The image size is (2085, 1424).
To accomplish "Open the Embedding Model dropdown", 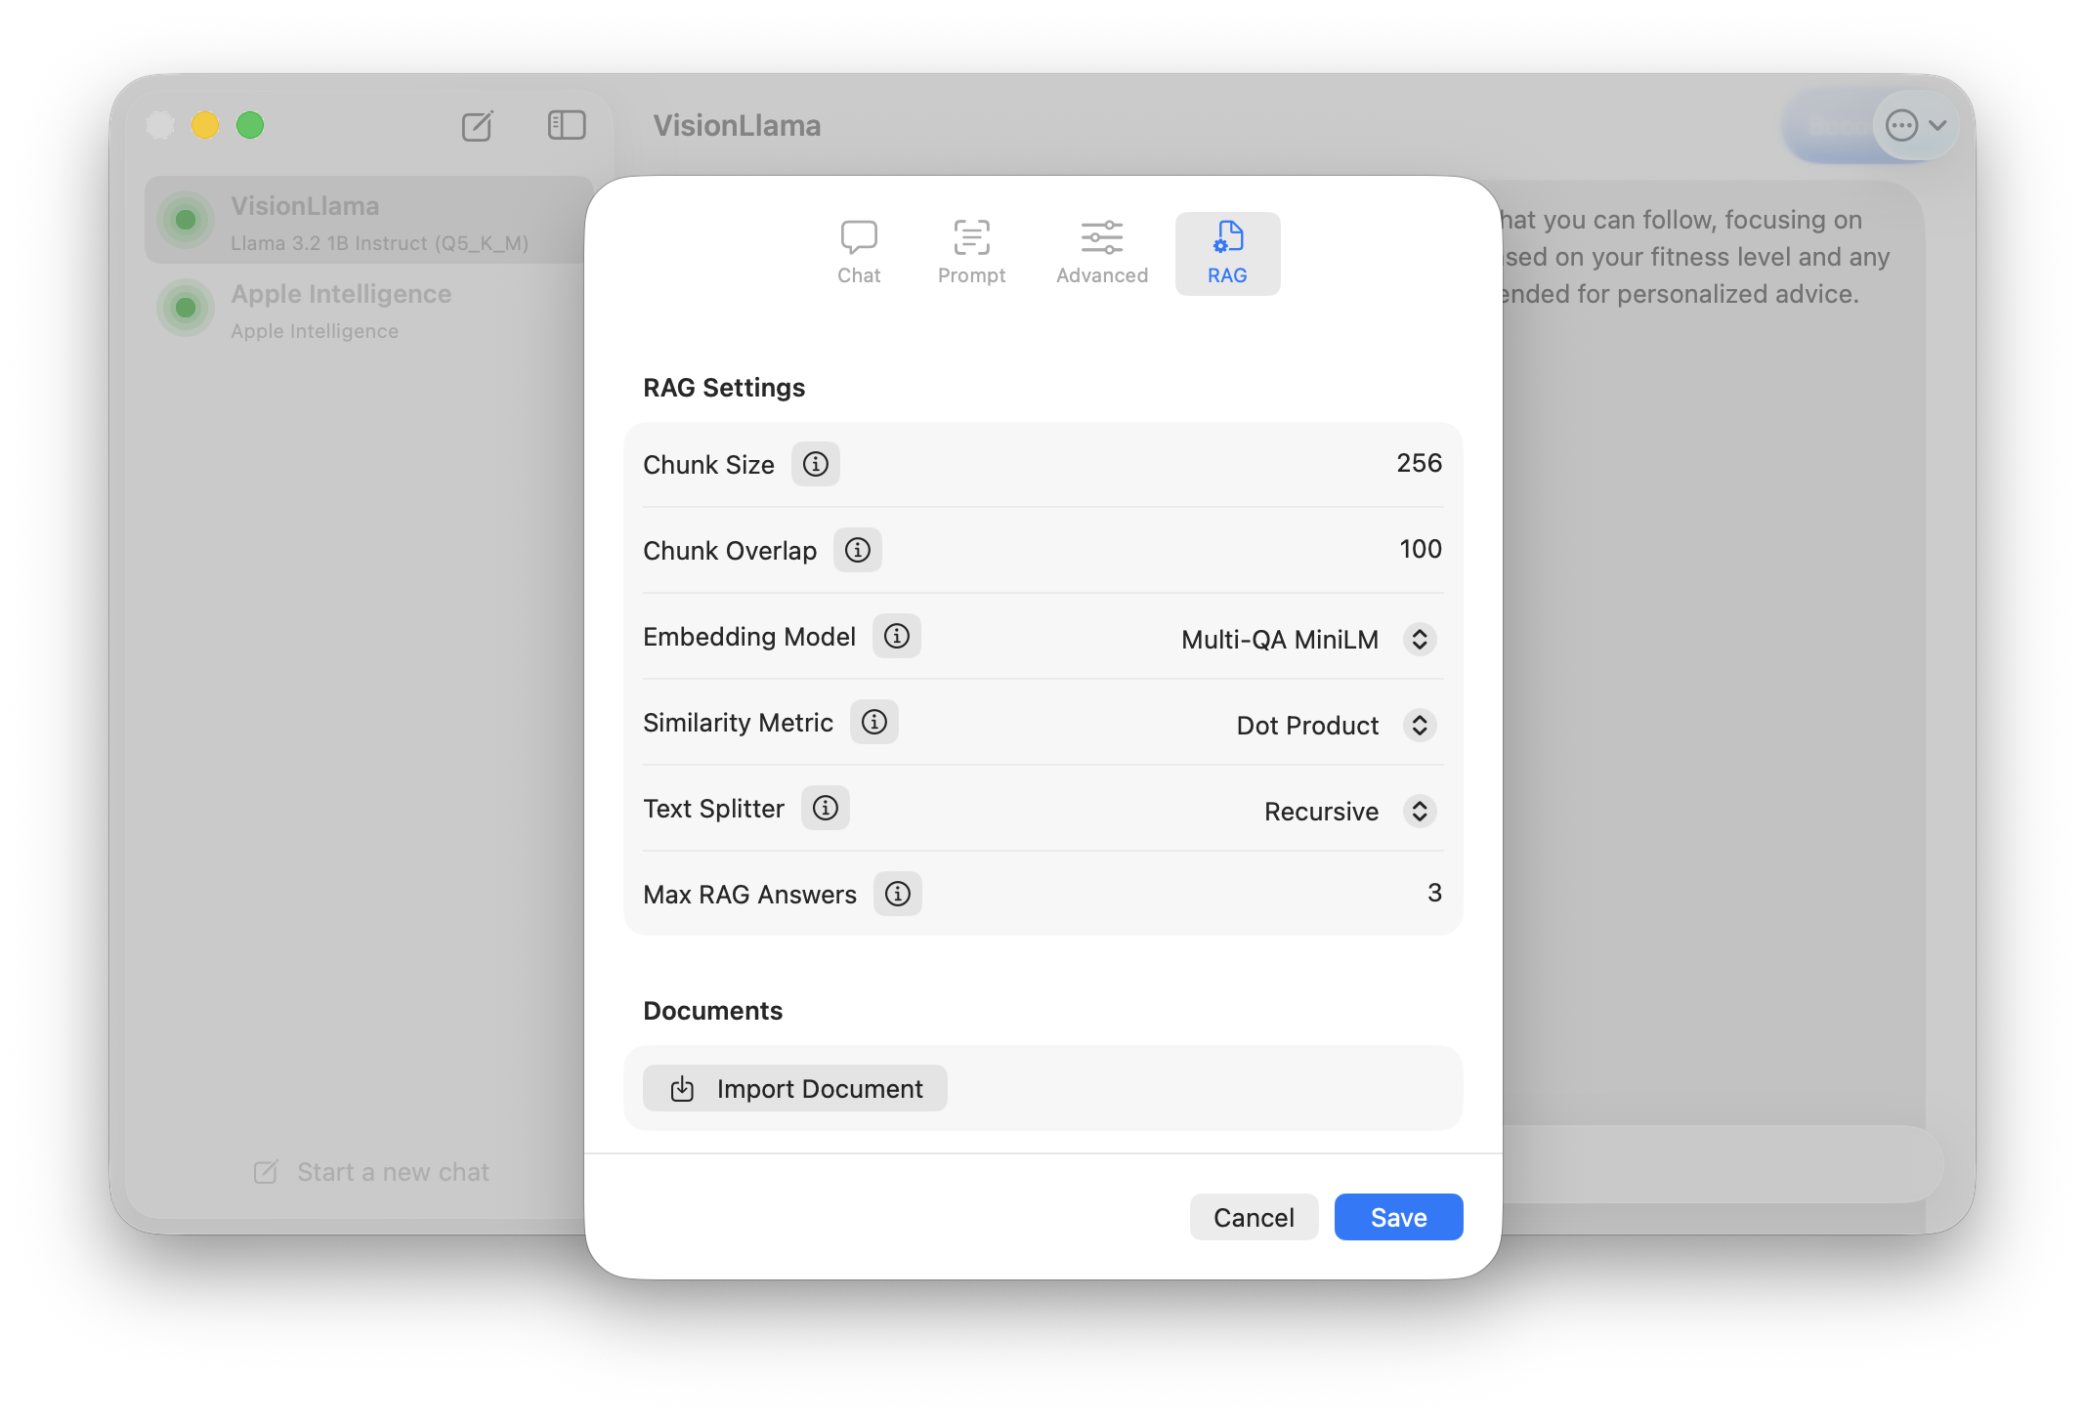I will pos(1420,639).
